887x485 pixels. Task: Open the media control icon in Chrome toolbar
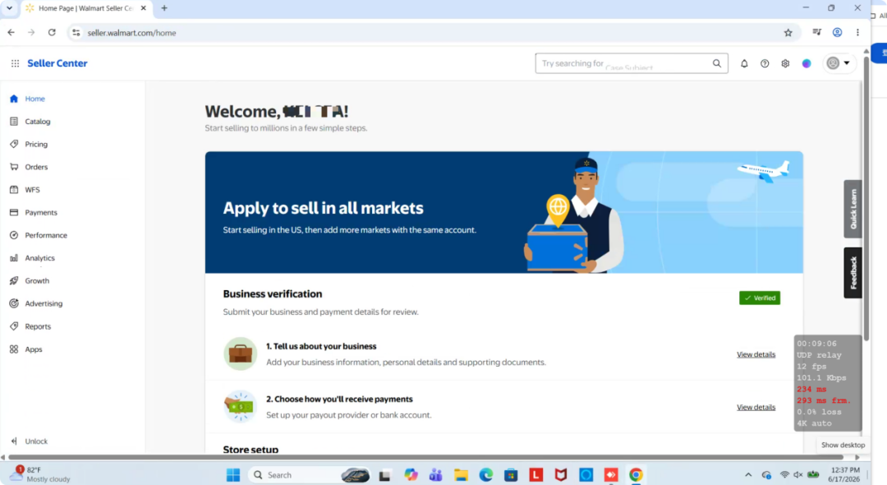[817, 33]
